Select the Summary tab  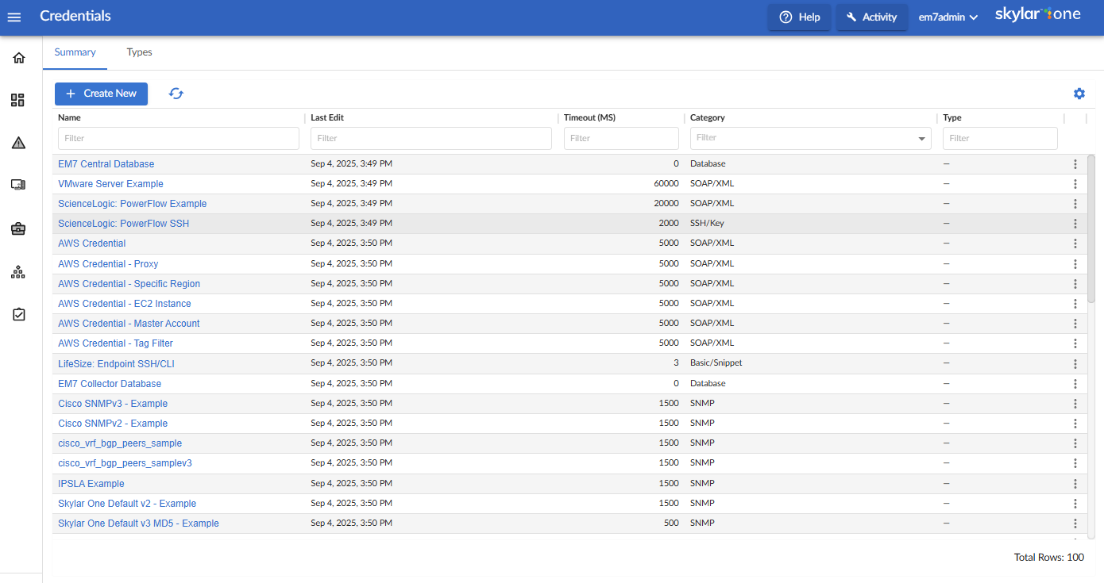coord(75,52)
